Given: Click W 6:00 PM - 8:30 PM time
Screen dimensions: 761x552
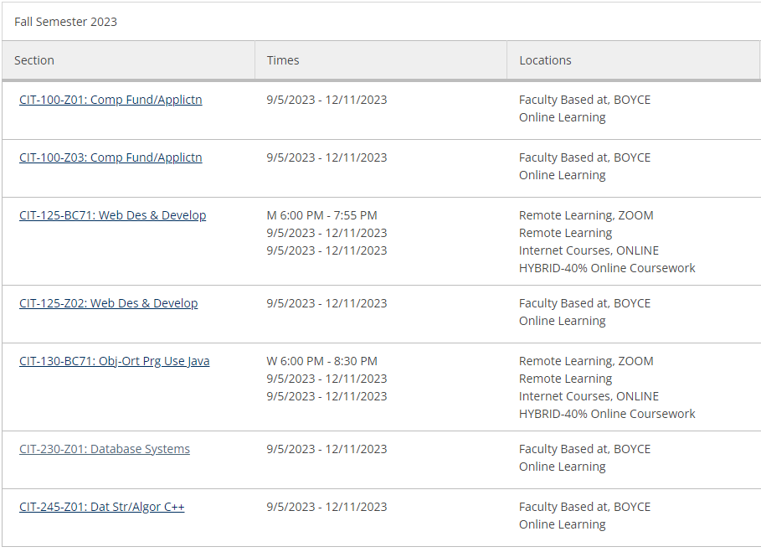Looking at the screenshot, I should click(321, 361).
